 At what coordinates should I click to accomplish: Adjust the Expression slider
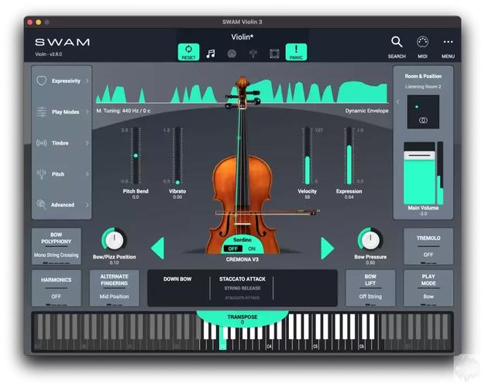click(x=349, y=156)
